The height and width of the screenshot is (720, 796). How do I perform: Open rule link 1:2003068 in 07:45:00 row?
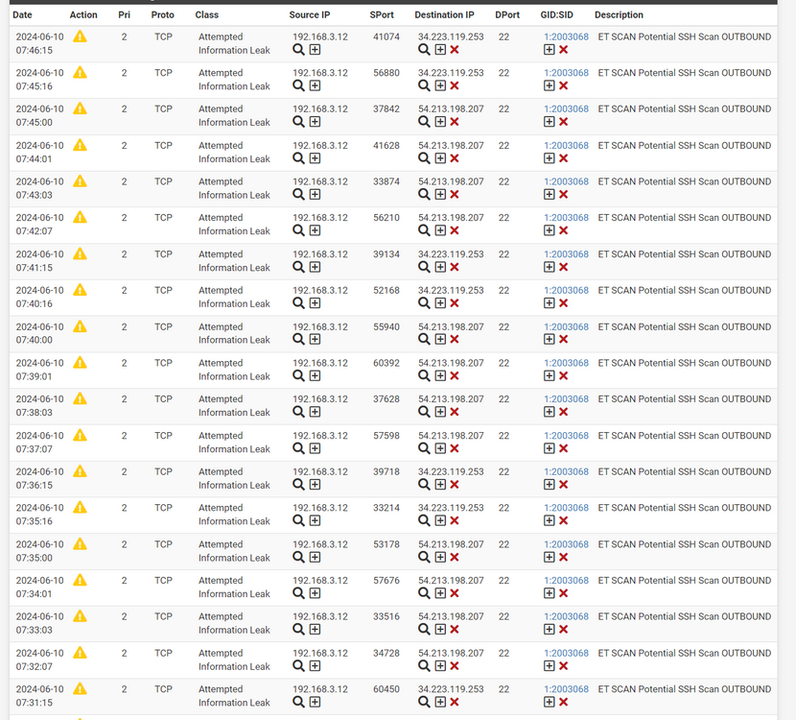coord(566,108)
